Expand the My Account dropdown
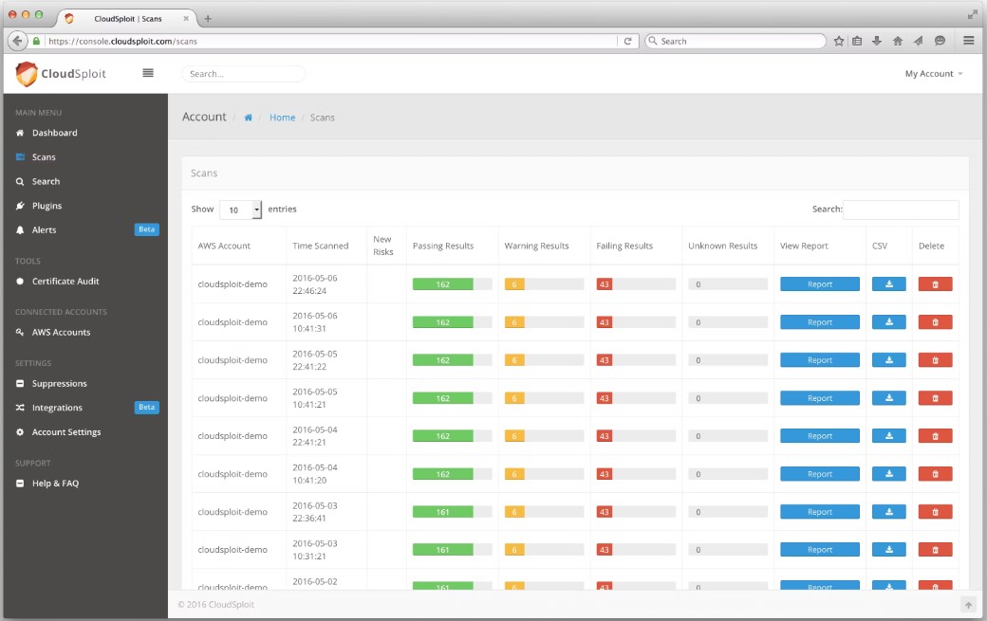987x621 pixels. pos(934,74)
